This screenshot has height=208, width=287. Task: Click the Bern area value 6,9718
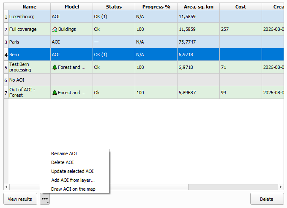pyautogui.click(x=186, y=55)
